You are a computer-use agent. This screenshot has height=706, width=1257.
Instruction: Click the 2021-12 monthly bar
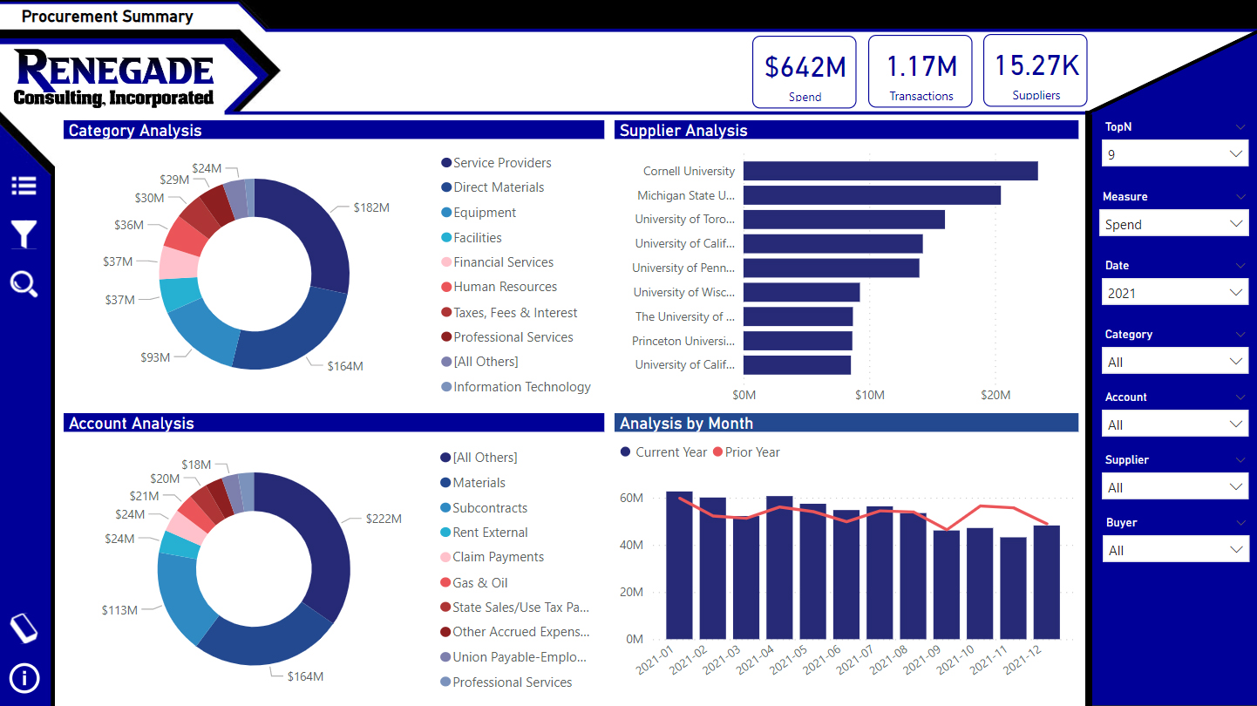[x=1046, y=582]
